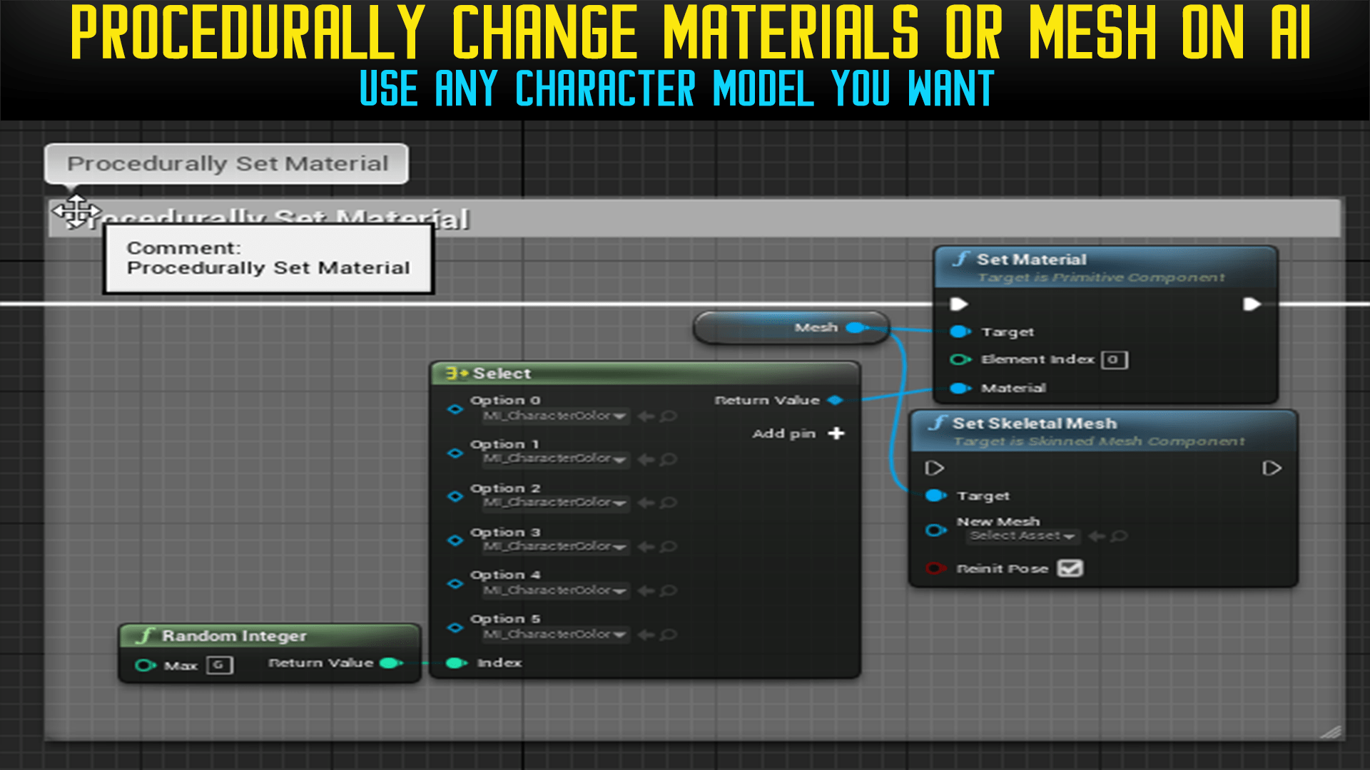Image resolution: width=1370 pixels, height=770 pixels.
Task: Use selected asset arrow for Option 2
Action: coord(646,503)
